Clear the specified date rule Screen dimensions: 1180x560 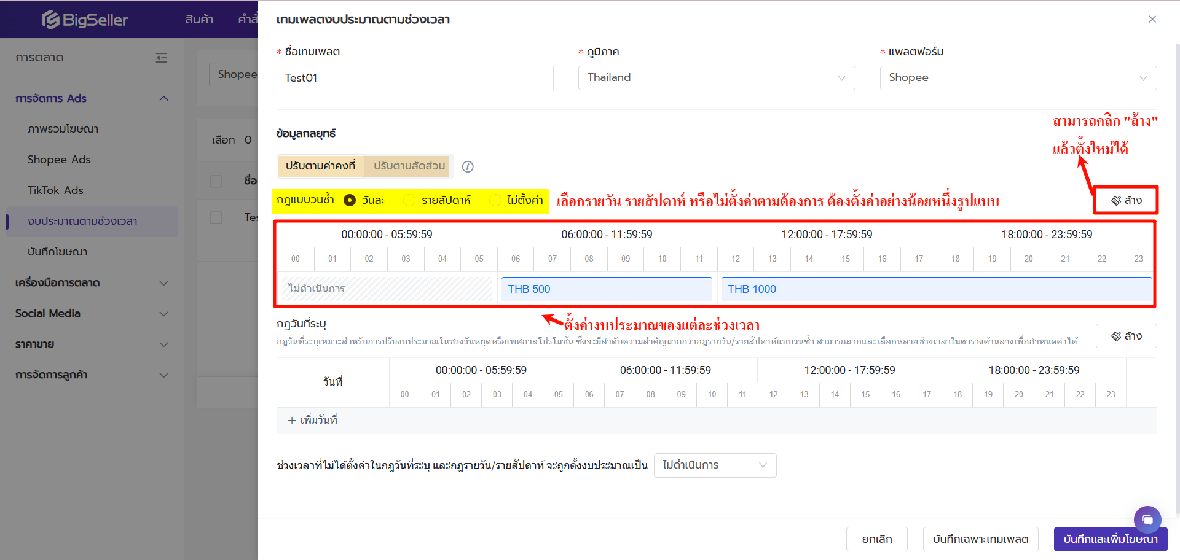(1126, 336)
